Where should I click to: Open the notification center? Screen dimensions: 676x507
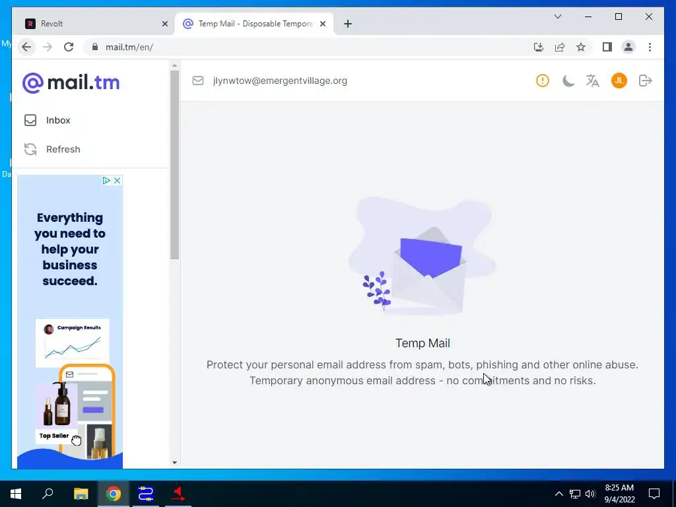pos(654,494)
